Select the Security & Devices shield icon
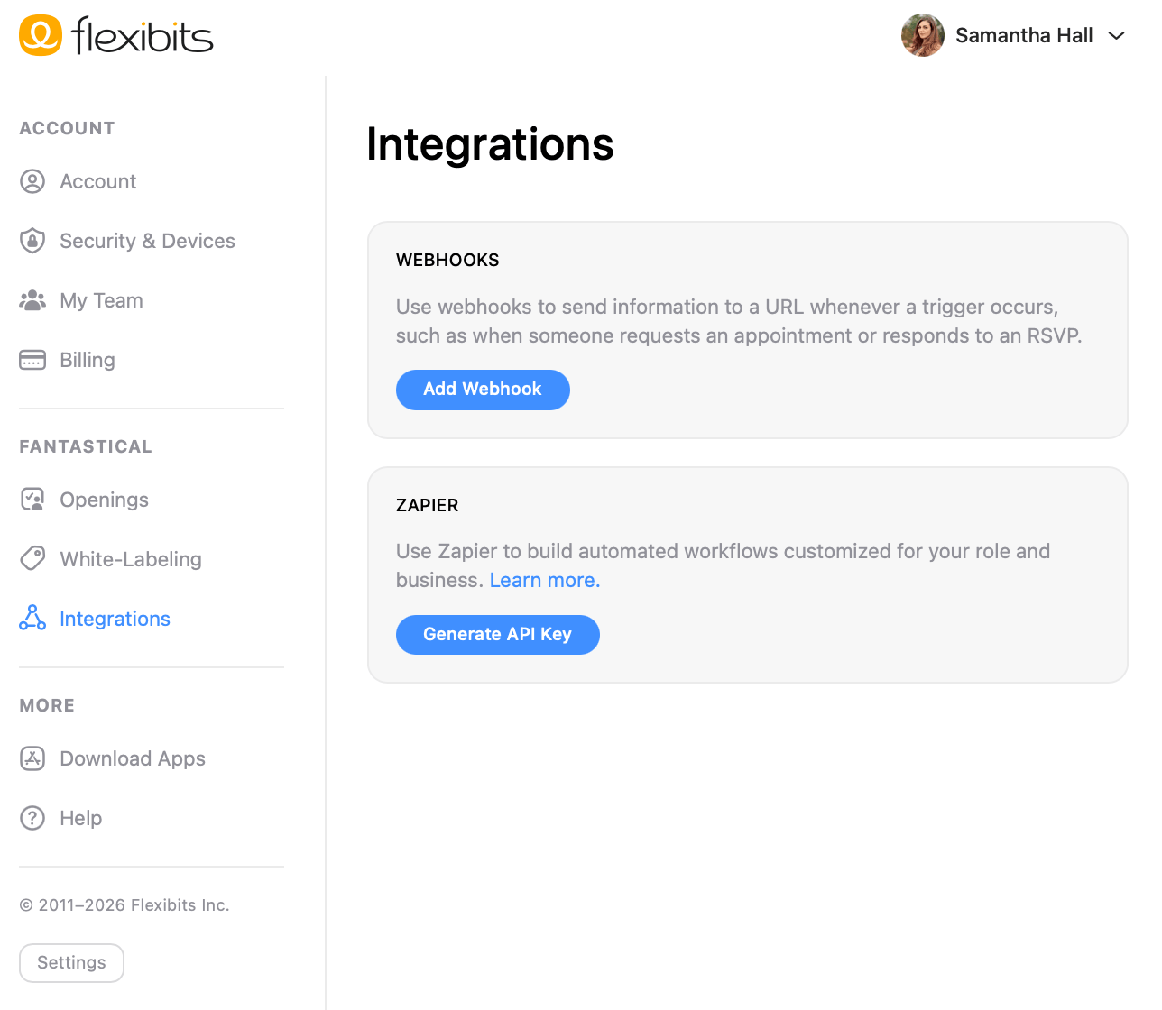Viewport: 1162px width, 1010px height. point(32,241)
